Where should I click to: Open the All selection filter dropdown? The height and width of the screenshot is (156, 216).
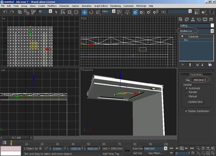50,11
